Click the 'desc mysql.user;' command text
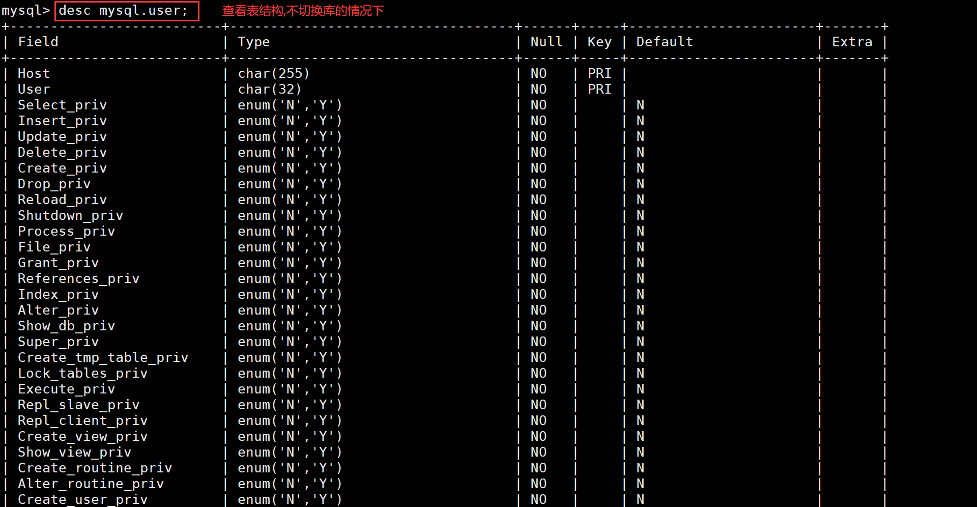Viewport: 977px width, 507px height. pyautogui.click(x=123, y=11)
